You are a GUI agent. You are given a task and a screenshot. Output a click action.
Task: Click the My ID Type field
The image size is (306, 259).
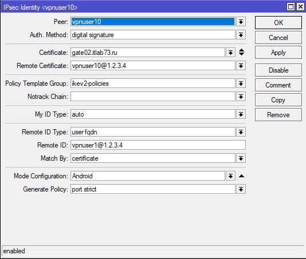(x=153, y=114)
